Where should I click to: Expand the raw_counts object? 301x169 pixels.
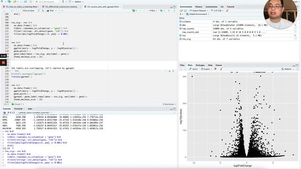pyautogui.click(x=181, y=29)
